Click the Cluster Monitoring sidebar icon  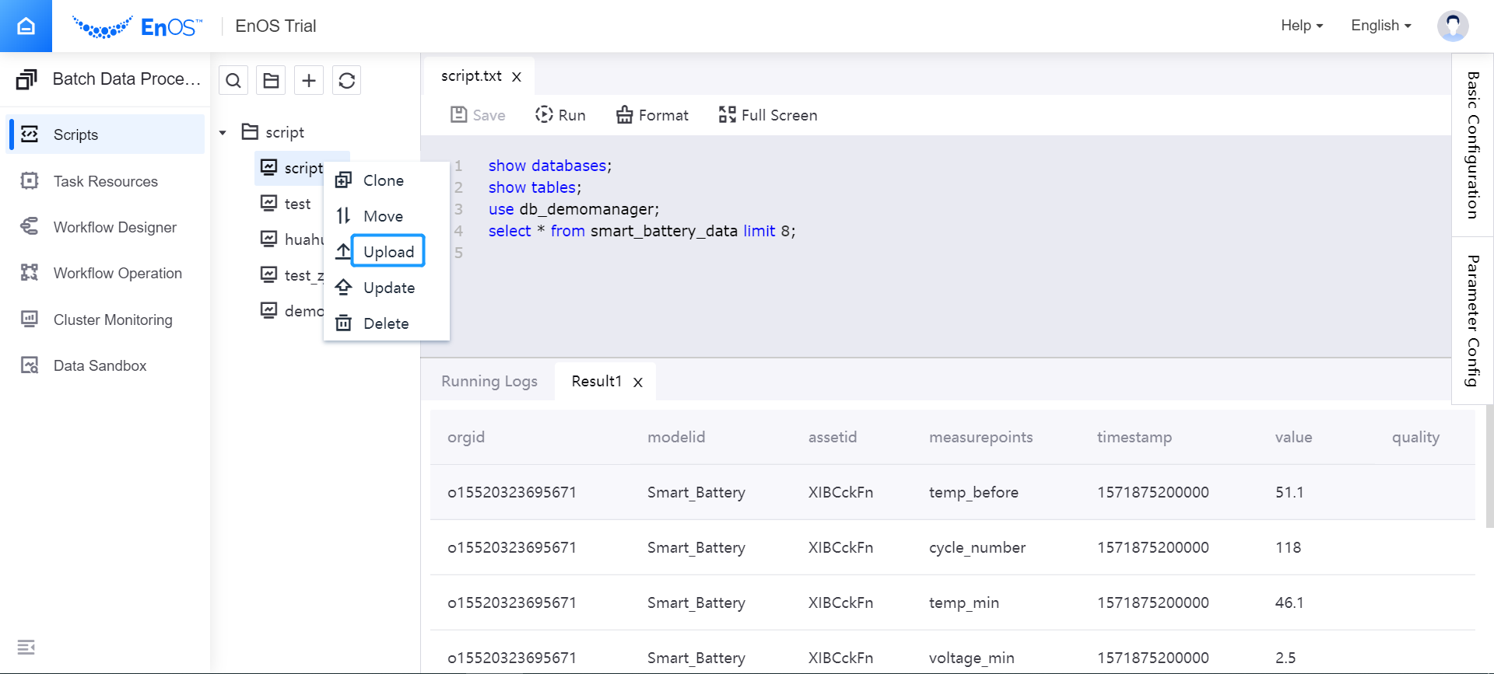click(x=30, y=319)
